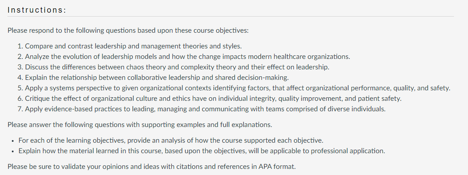Click objective 2 about evolution of leadership models

[x=184, y=57]
